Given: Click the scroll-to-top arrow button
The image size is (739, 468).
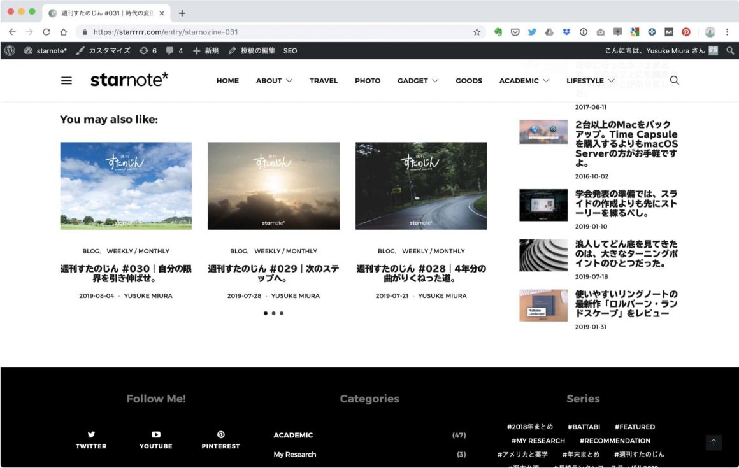Looking at the screenshot, I should [714, 443].
